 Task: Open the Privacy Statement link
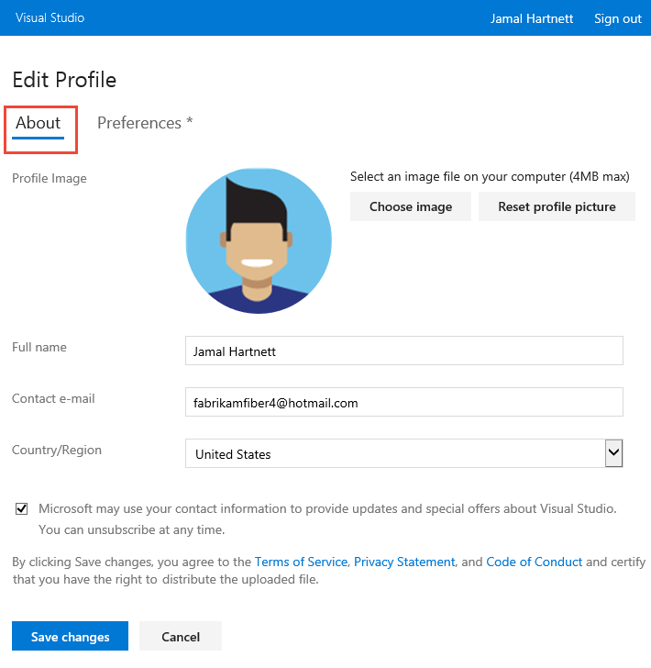(404, 562)
